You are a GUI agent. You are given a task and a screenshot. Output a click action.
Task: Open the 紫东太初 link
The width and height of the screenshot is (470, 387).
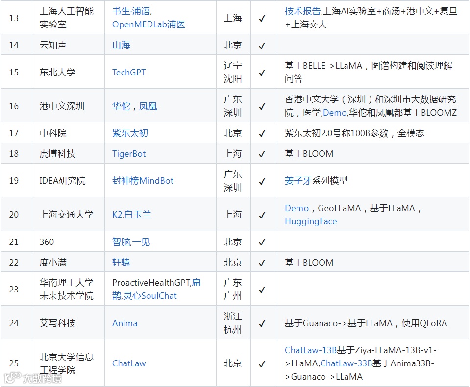(130, 133)
